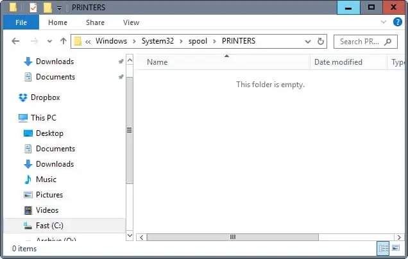Open Help with the question mark icon
Image resolution: width=408 pixels, height=259 pixels.
click(397, 22)
